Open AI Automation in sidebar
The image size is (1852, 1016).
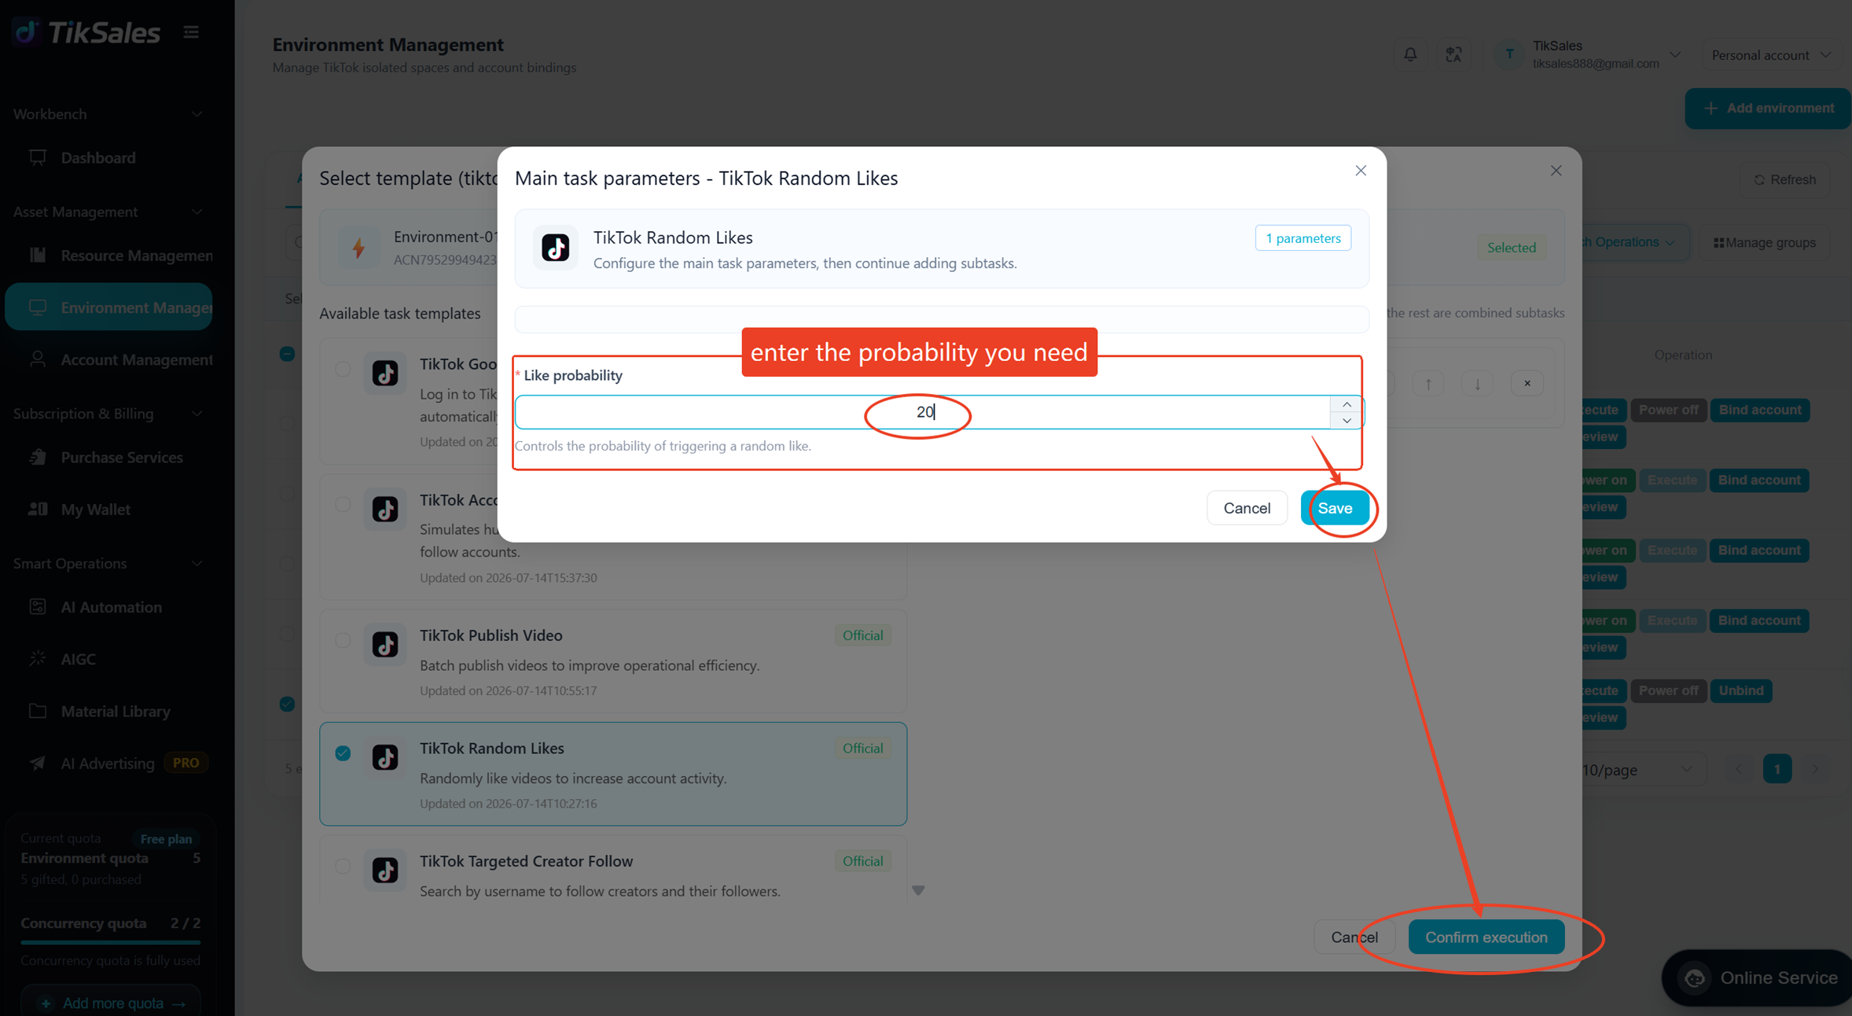(x=110, y=607)
